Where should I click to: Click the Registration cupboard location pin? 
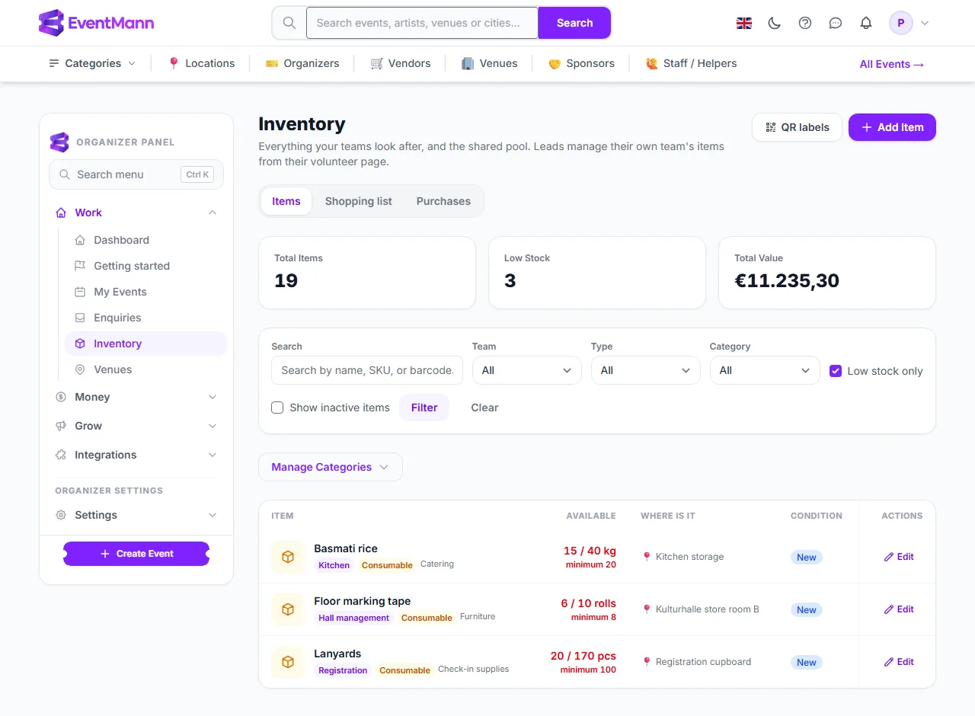(647, 662)
